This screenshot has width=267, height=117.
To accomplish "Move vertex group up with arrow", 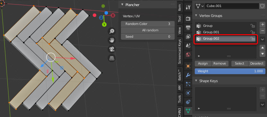I will (263, 48).
